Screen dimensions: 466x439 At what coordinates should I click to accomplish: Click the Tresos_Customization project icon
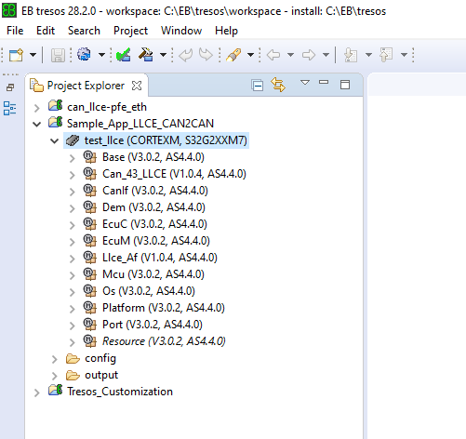coord(56,391)
